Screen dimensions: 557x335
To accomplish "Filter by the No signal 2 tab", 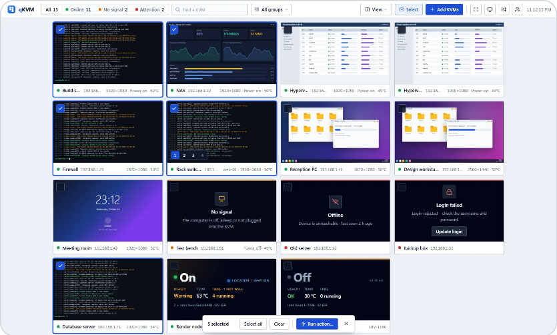I will tap(113, 9).
